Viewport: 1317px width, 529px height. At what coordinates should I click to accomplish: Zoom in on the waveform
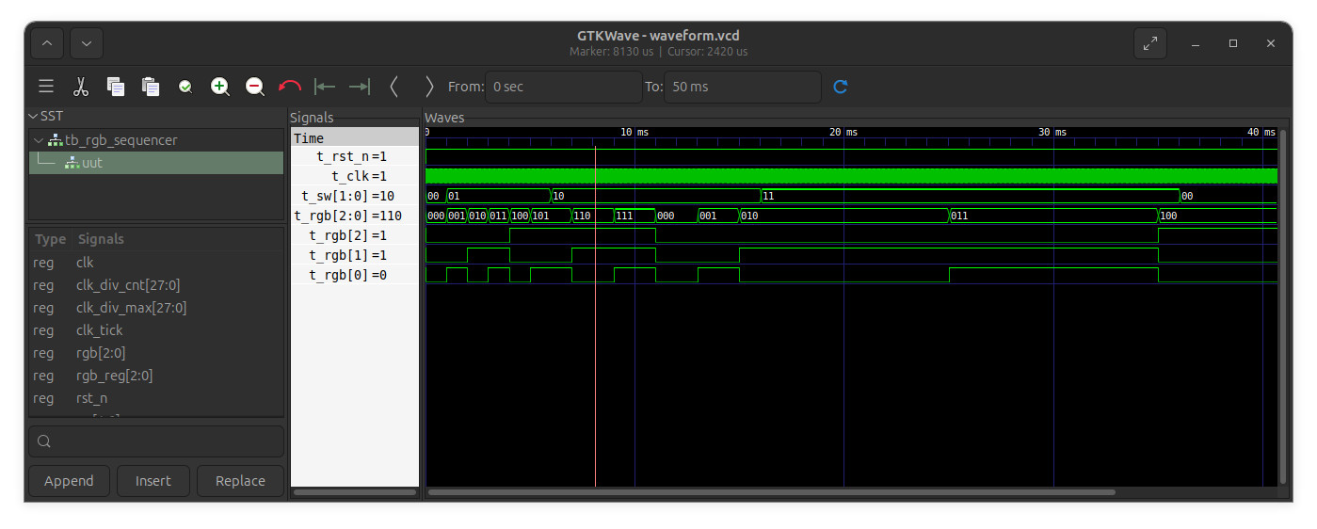(x=220, y=87)
